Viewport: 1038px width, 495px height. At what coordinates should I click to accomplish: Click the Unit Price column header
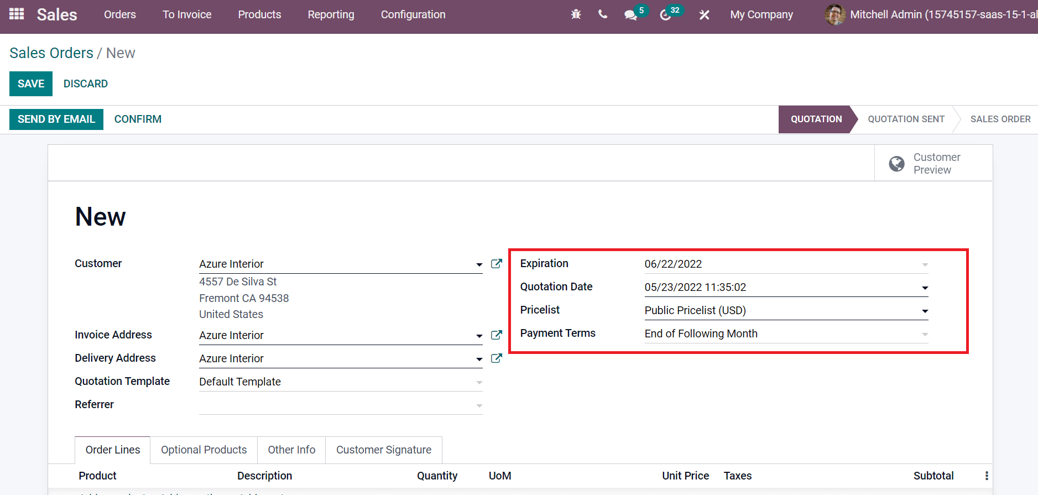coord(685,476)
